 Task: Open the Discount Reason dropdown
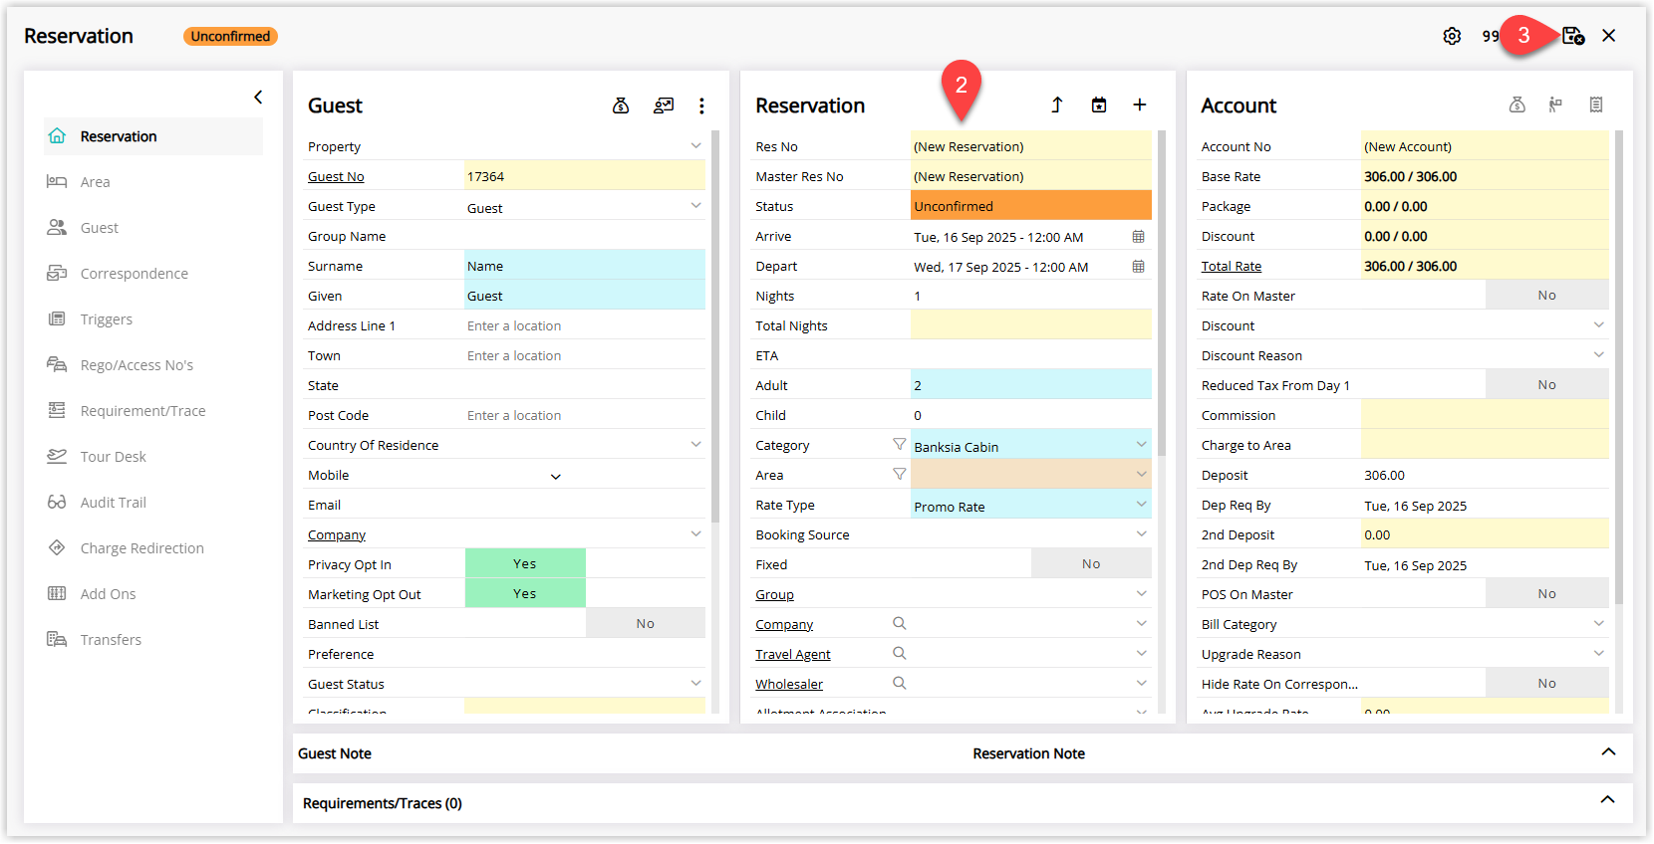point(1598,355)
